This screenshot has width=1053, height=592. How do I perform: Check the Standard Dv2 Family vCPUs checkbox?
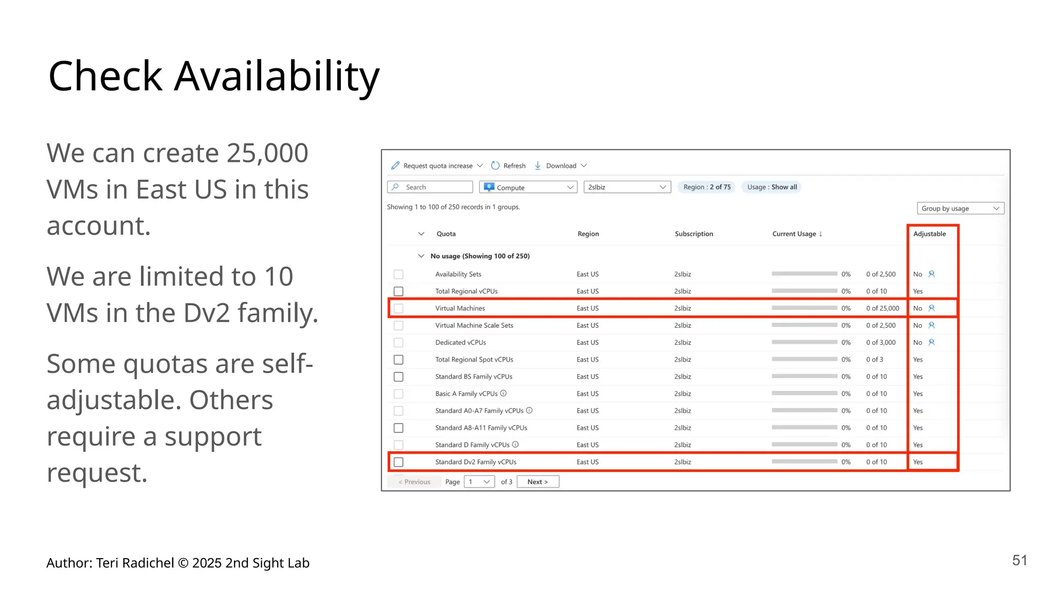point(398,462)
